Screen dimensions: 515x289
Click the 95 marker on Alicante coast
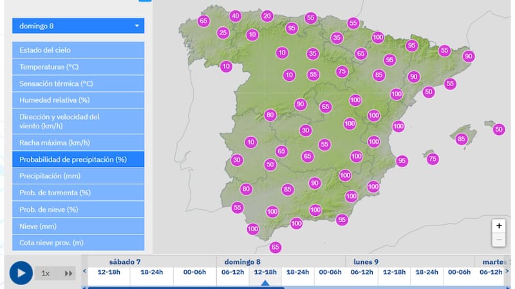(x=402, y=161)
